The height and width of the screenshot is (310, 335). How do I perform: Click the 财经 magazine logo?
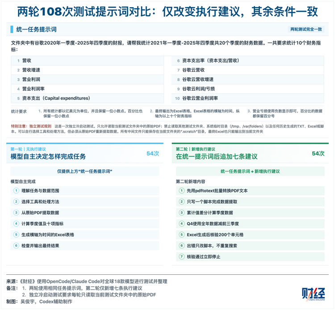pos(314,294)
